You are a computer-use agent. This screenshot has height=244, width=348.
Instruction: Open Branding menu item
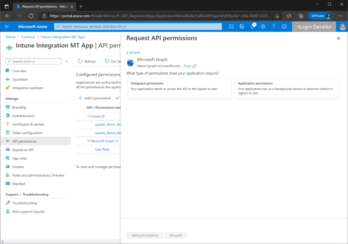(x=19, y=107)
